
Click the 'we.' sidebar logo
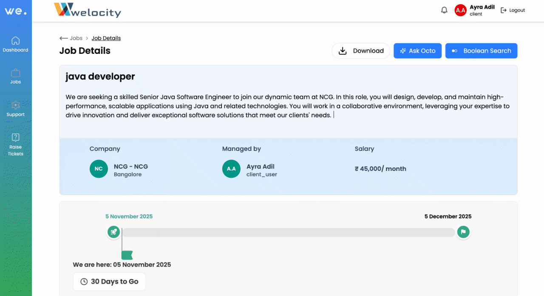pos(16,11)
